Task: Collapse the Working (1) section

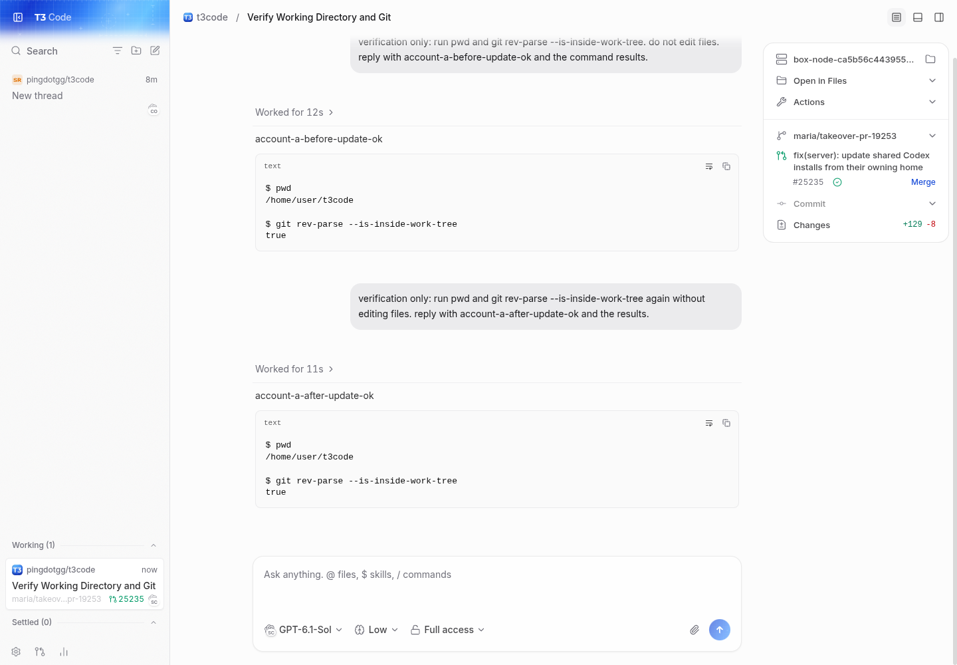Action: (x=154, y=545)
